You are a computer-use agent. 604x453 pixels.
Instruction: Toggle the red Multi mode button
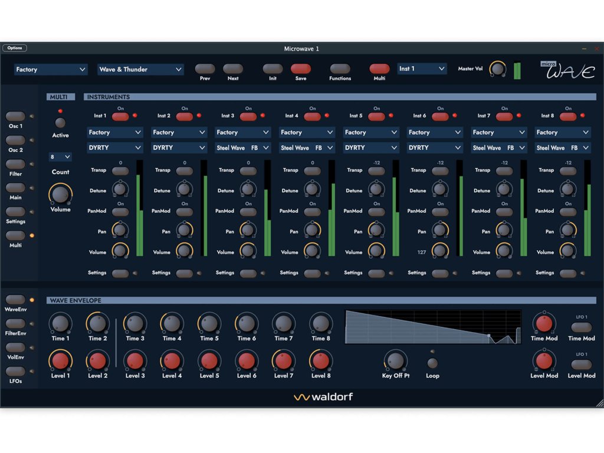[x=379, y=68]
